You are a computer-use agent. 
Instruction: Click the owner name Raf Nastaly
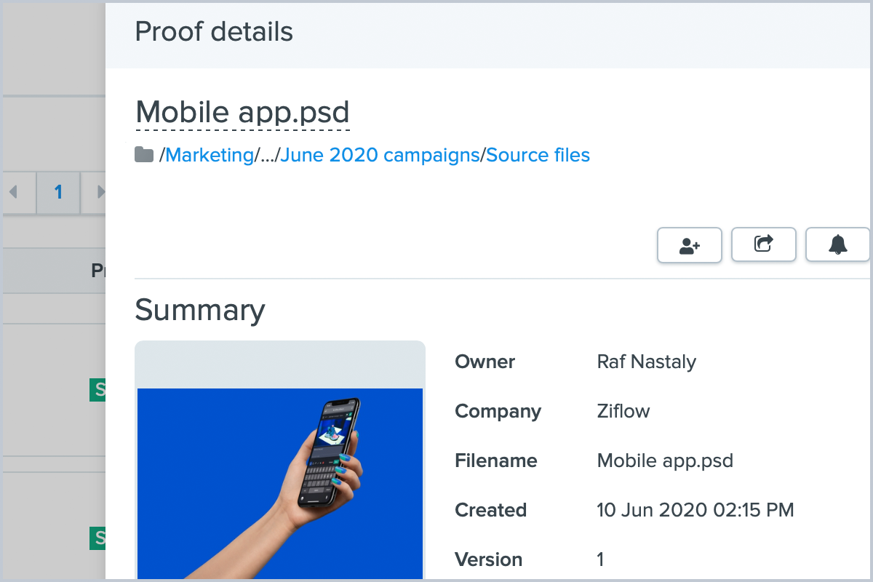[646, 362]
